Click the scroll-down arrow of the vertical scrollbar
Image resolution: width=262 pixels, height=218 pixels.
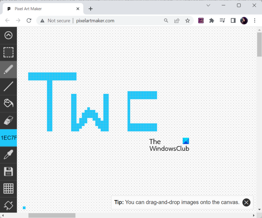tap(259, 209)
